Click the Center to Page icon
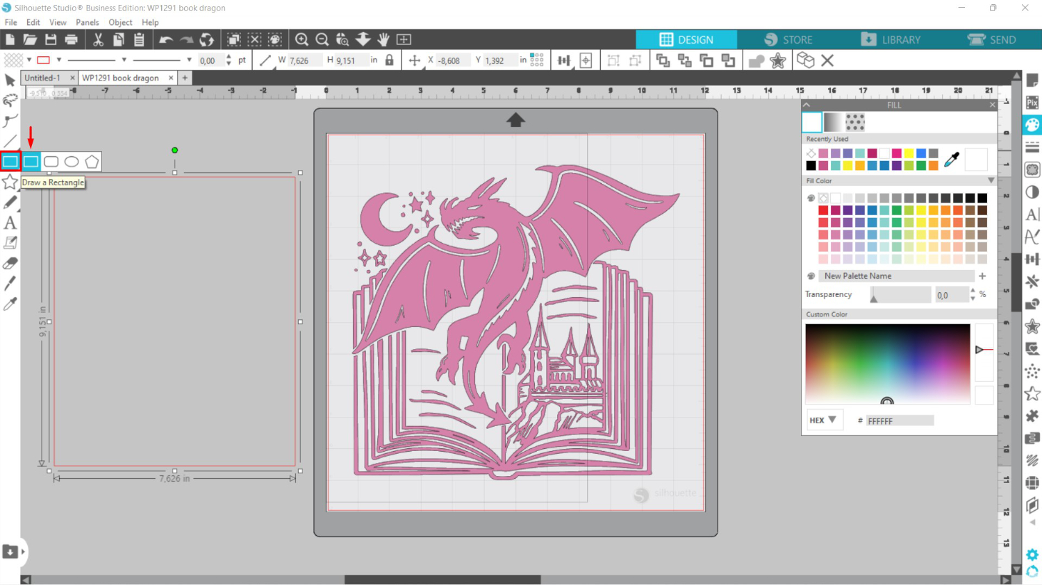1042x585 pixels. pyautogui.click(x=586, y=60)
